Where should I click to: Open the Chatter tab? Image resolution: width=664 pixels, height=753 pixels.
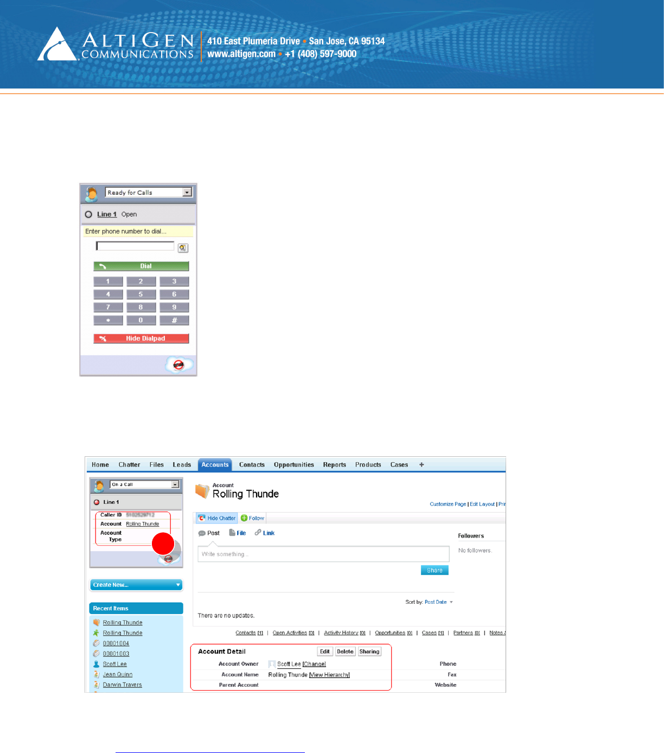click(130, 465)
